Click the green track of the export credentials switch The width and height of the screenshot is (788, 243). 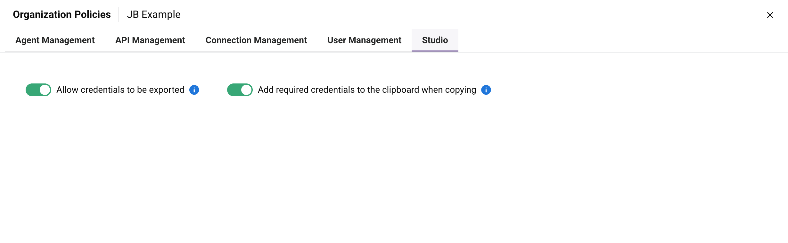point(32,90)
